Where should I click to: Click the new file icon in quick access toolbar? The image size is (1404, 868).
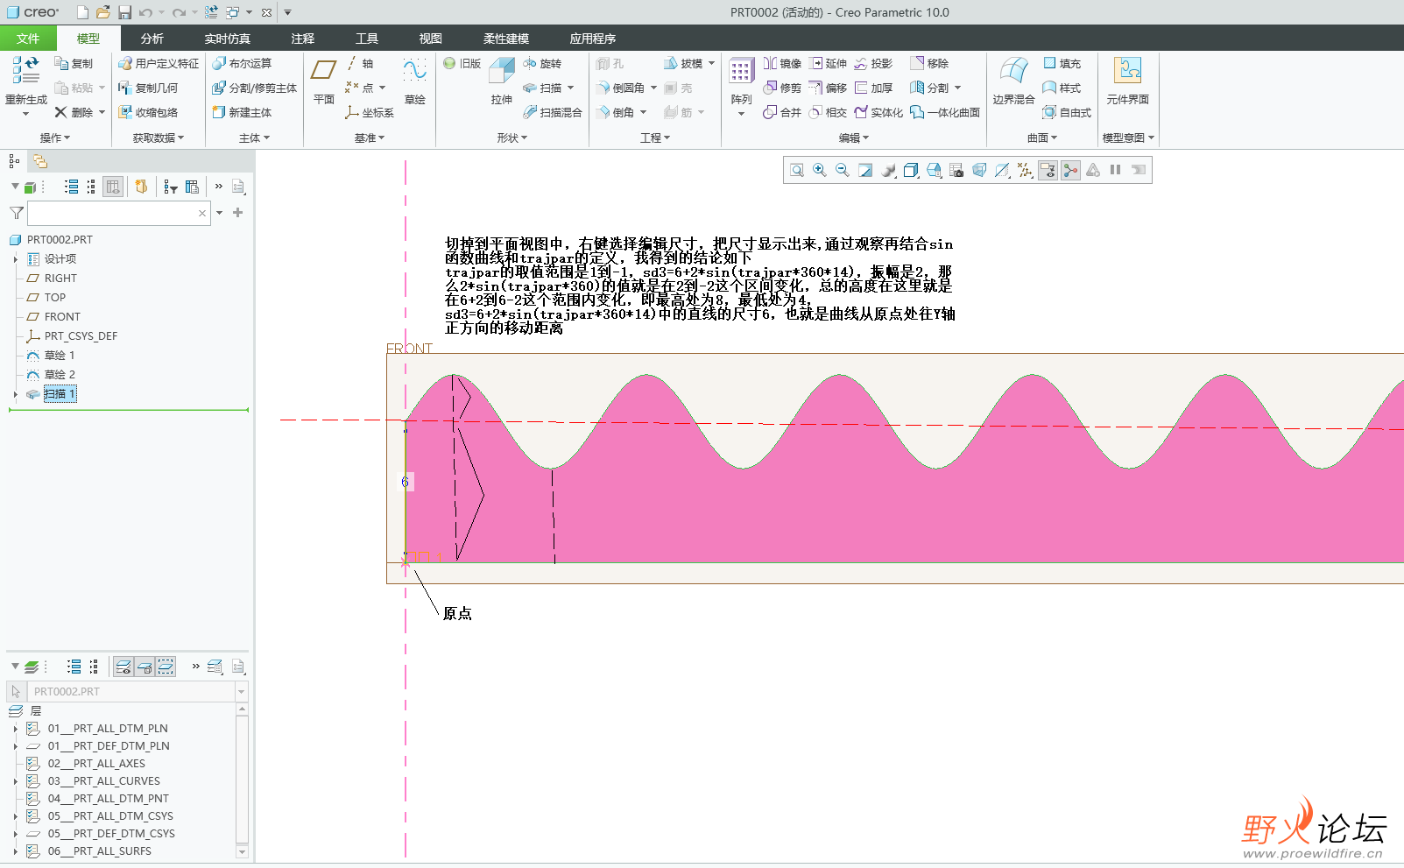coord(82,12)
